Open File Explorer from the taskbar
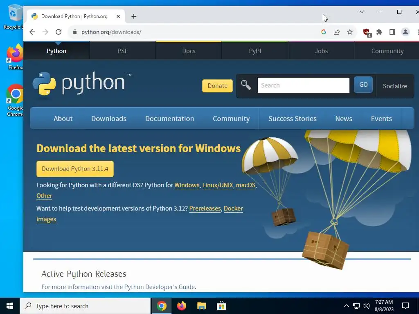This screenshot has height=314, width=419. (201, 306)
